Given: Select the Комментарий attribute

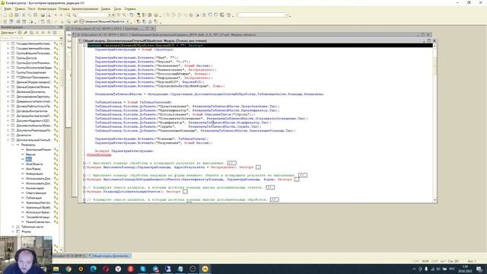Looking at the screenshot, I should point(35,188).
